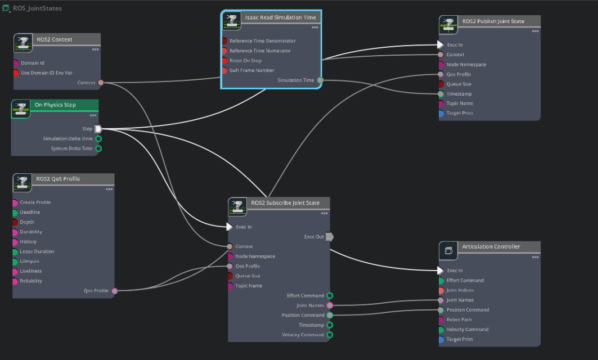Screen dimensions: 598x360
Task: Select the On Physics Step node icon
Action: coord(21,108)
